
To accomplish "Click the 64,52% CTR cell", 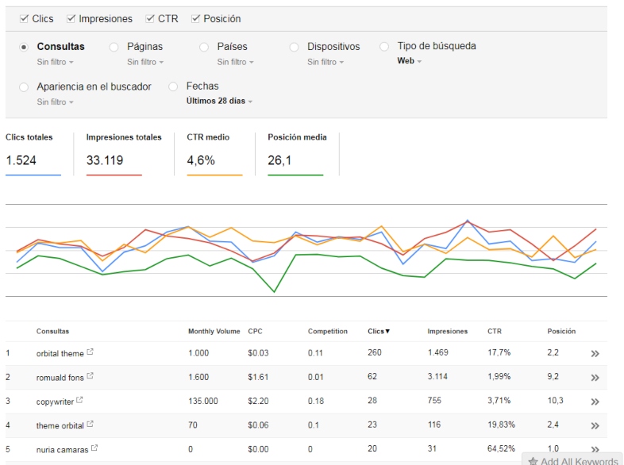I will click(501, 448).
